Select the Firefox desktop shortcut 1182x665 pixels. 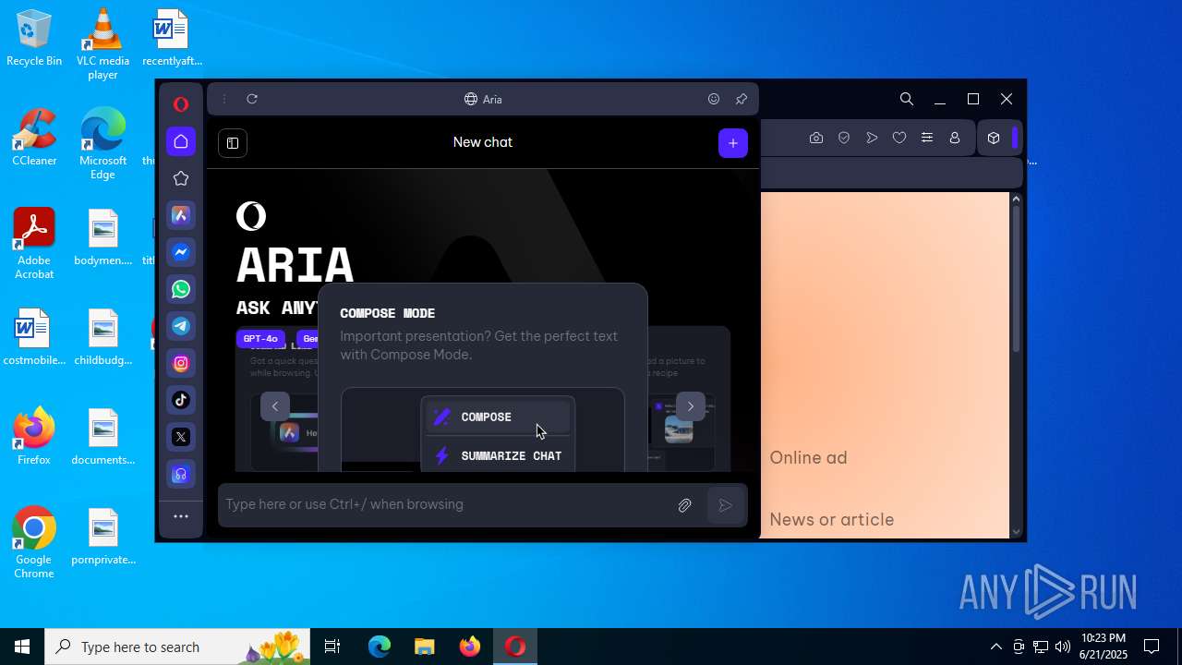(x=34, y=436)
